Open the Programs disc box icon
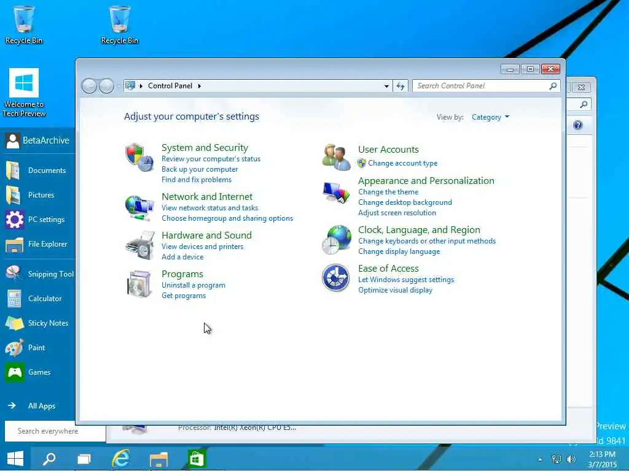629x471 pixels. click(139, 284)
